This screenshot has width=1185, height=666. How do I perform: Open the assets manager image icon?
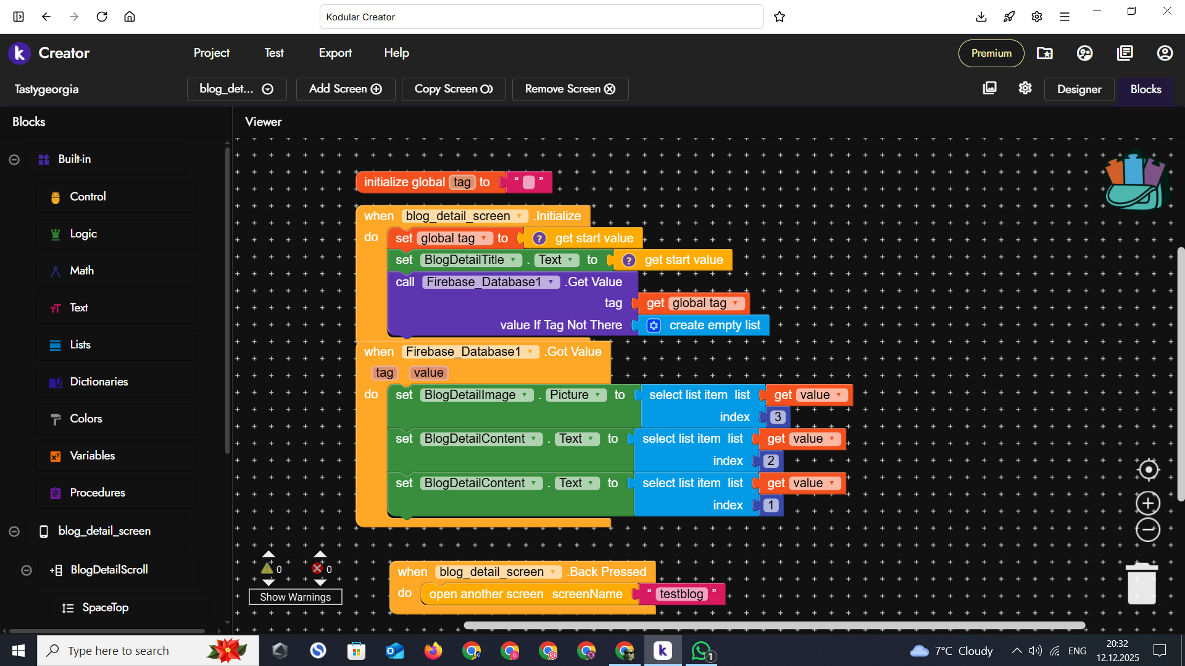tap(989, 88)
